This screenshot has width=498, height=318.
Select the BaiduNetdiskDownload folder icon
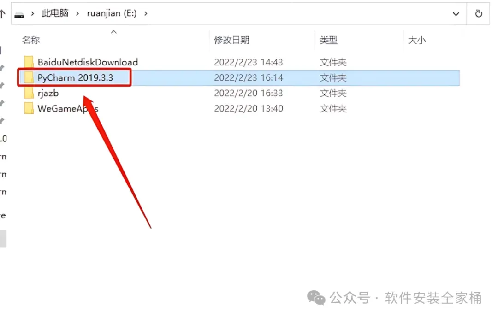[29, 62]
